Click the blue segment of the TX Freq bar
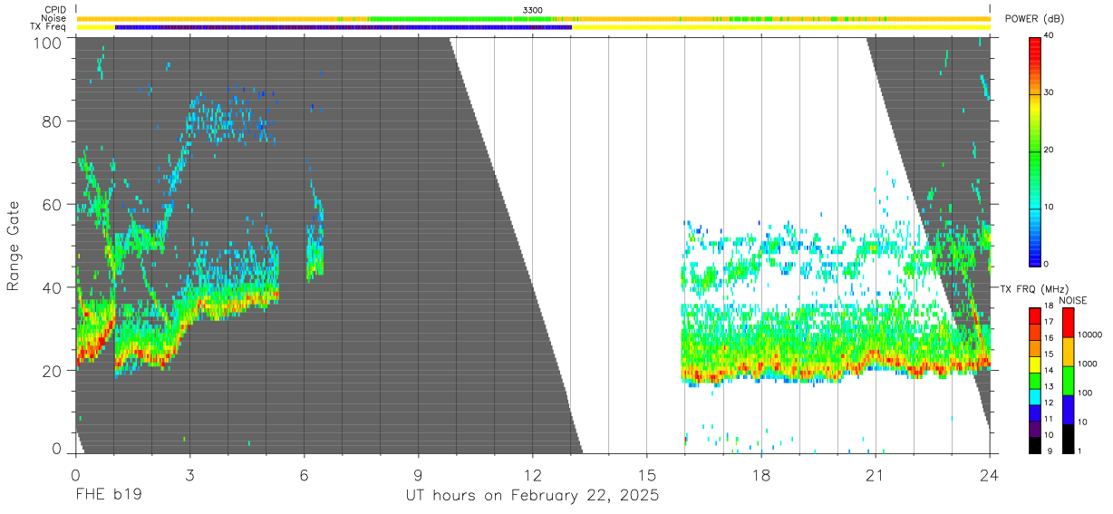 click(x=343, y=27)
